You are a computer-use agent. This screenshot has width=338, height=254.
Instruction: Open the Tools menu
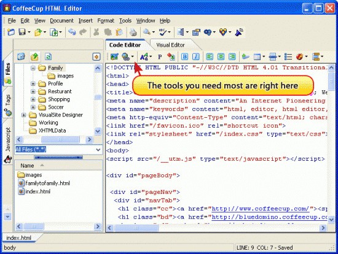tap(125, 21)
